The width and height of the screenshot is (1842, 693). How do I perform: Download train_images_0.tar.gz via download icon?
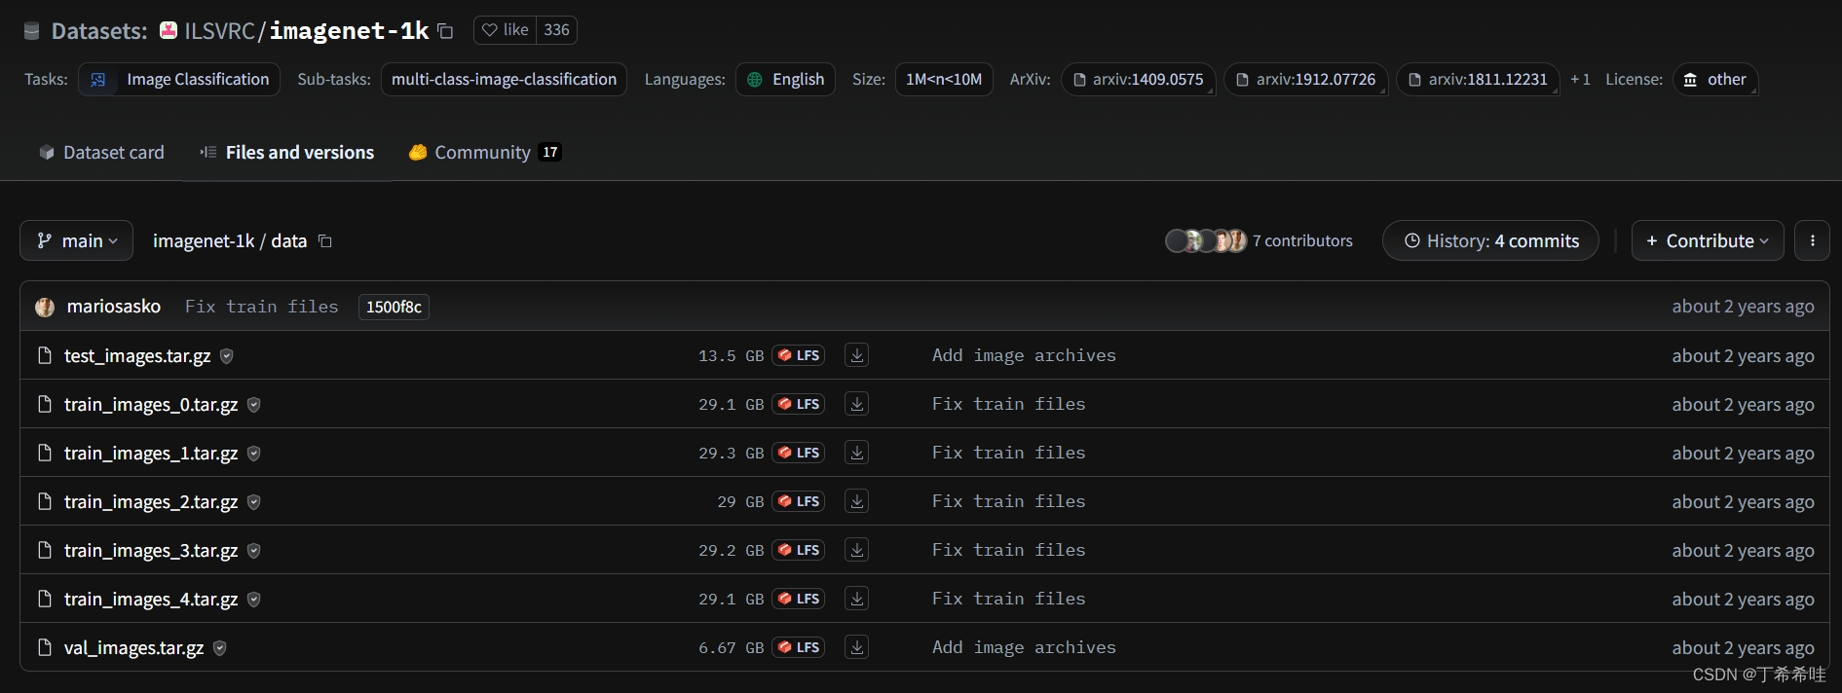pyautogui.click(x=857, y=404)
